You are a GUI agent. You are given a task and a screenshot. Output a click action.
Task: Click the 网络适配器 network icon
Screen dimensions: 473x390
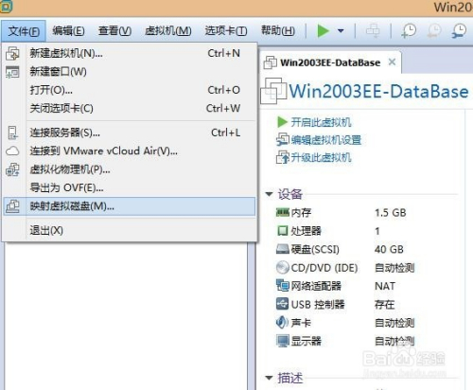pos(282,286)
